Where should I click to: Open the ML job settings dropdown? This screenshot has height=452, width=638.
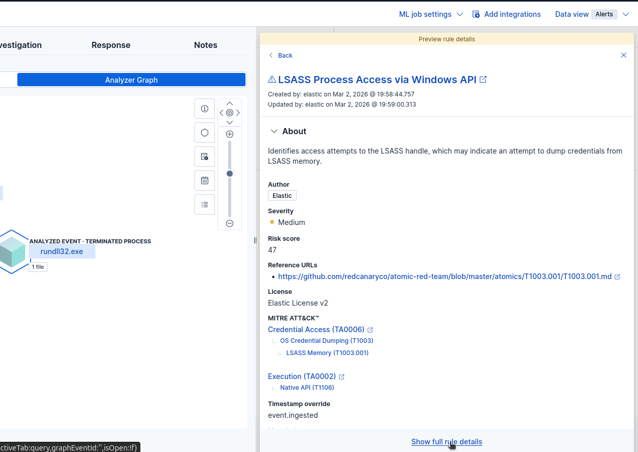point(431,14)
